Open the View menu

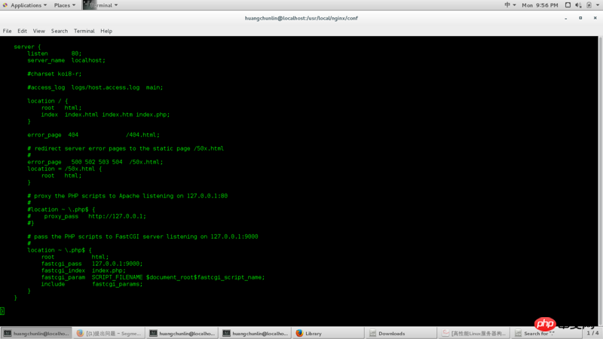click(39, 31)
